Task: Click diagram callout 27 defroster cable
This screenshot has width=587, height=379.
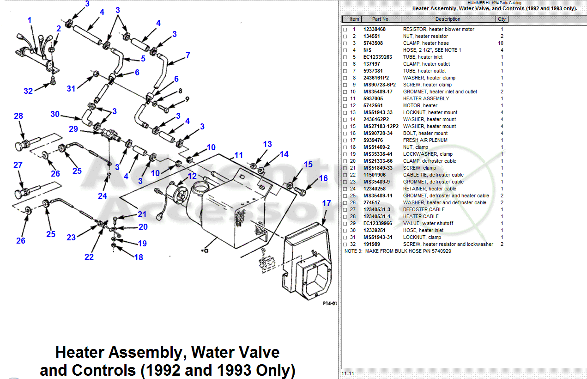Action: 18,165
